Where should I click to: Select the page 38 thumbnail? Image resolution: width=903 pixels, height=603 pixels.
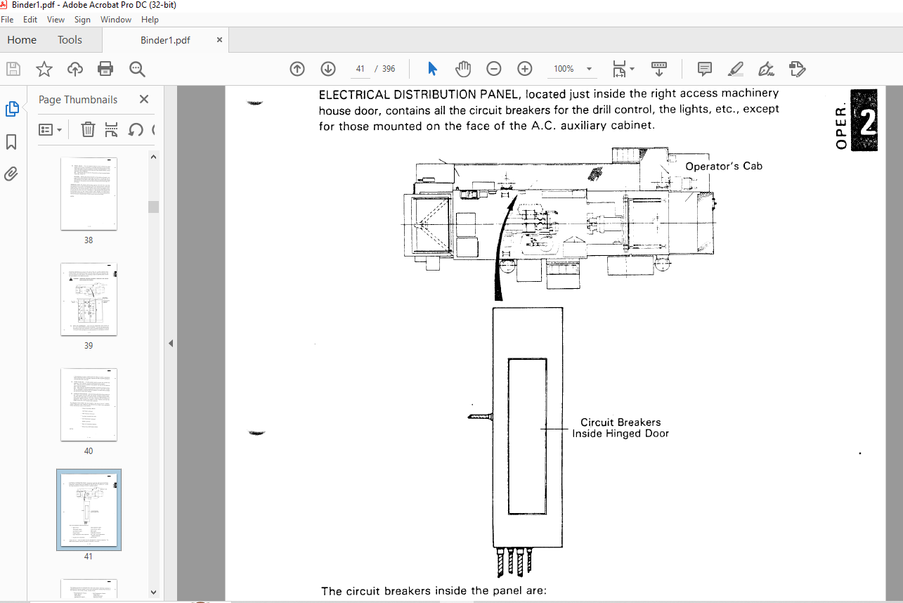pyautogui.click(x=89, y=194)
